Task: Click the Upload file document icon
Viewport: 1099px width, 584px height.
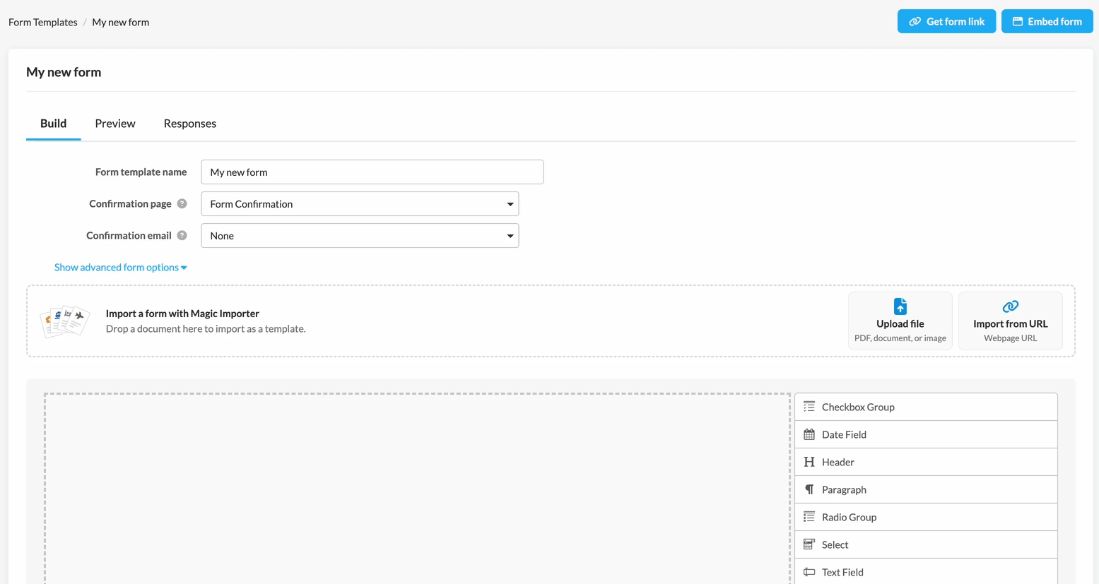Action: (x=900, y=306)
